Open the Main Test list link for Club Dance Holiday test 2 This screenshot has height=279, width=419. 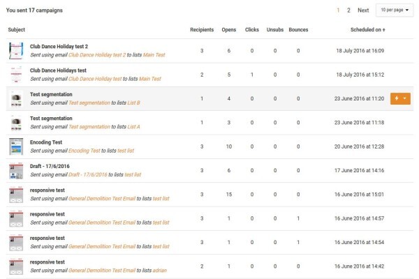154,55
